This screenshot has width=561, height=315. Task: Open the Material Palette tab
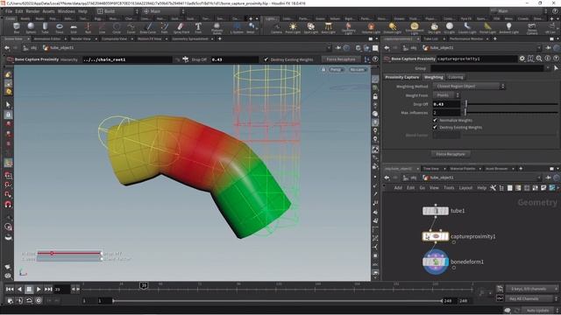(x=463, y=169)
